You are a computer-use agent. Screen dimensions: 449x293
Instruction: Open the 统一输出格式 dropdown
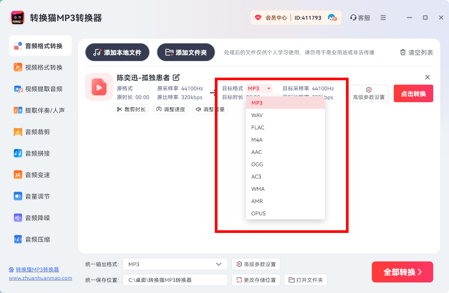pyautogui.click(x=175, y=264)
